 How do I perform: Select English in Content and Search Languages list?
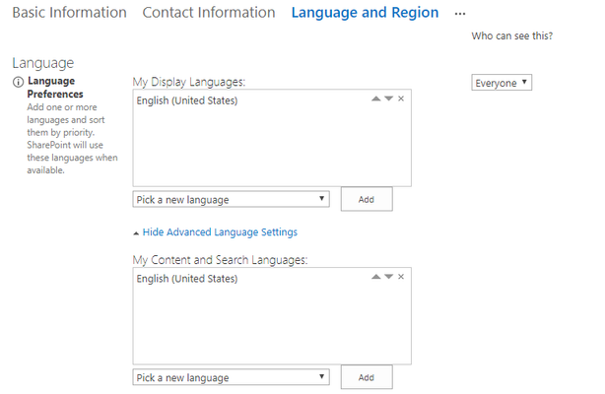(x=187, y=279)
